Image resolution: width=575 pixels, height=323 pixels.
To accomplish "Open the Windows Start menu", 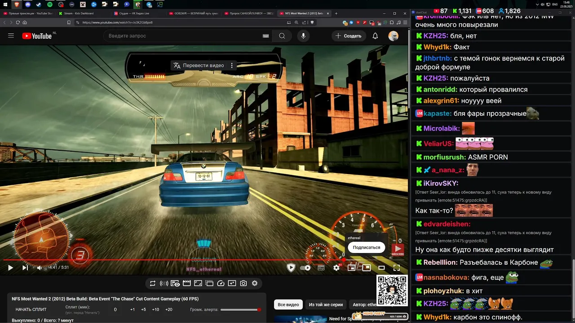I will pyautogui.click(x=4, y=4).
